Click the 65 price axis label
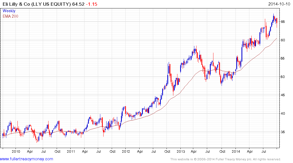 [283, 22]
